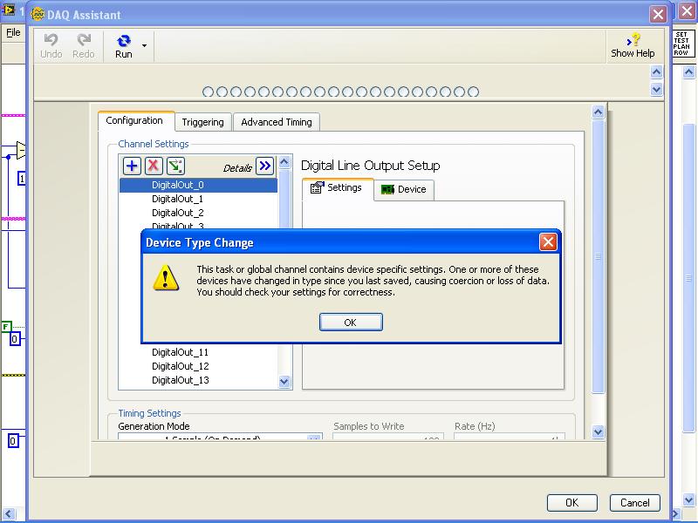Click background window scroll left arrow

tap(9, 513)
